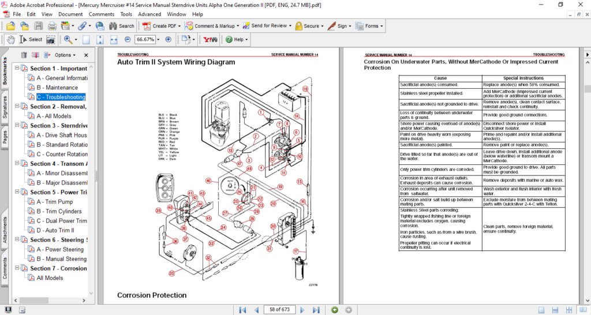
Task: Collapse the Section 1 bookmark tree
Action: [18, 69]
